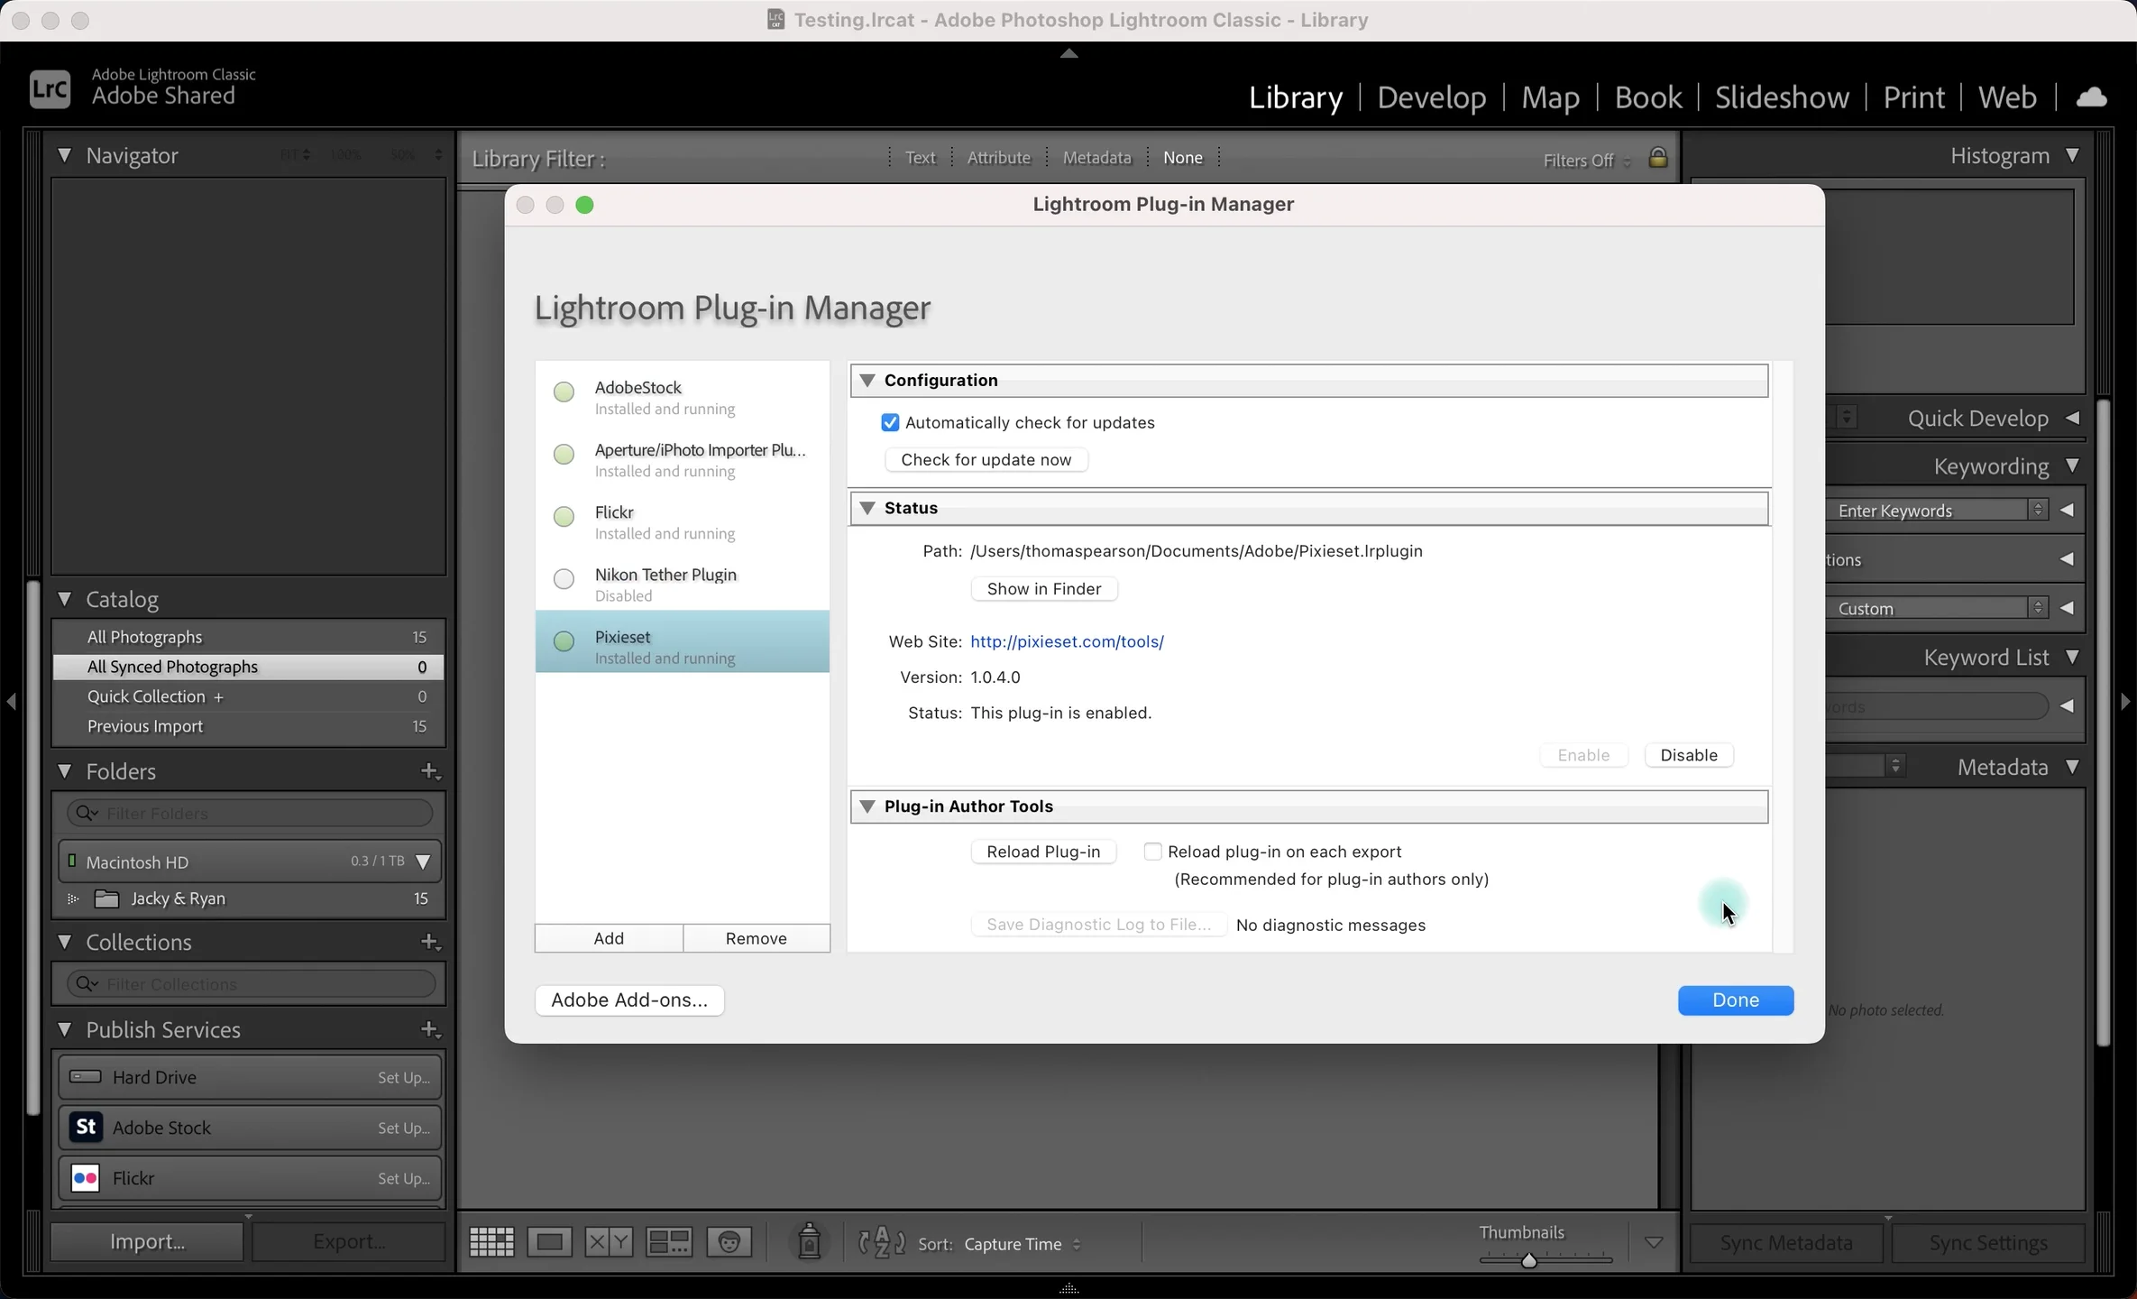Open the Sort Capture Time dropdown
This screenshot has width=2137, height=1299.
pyautogui.click(x=1021, y=1244)
